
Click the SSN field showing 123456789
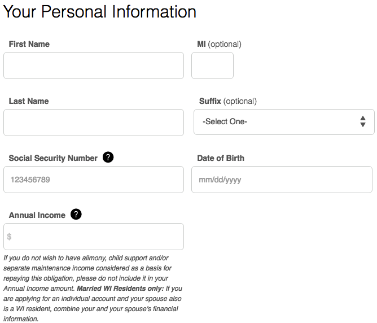[94, 180]
